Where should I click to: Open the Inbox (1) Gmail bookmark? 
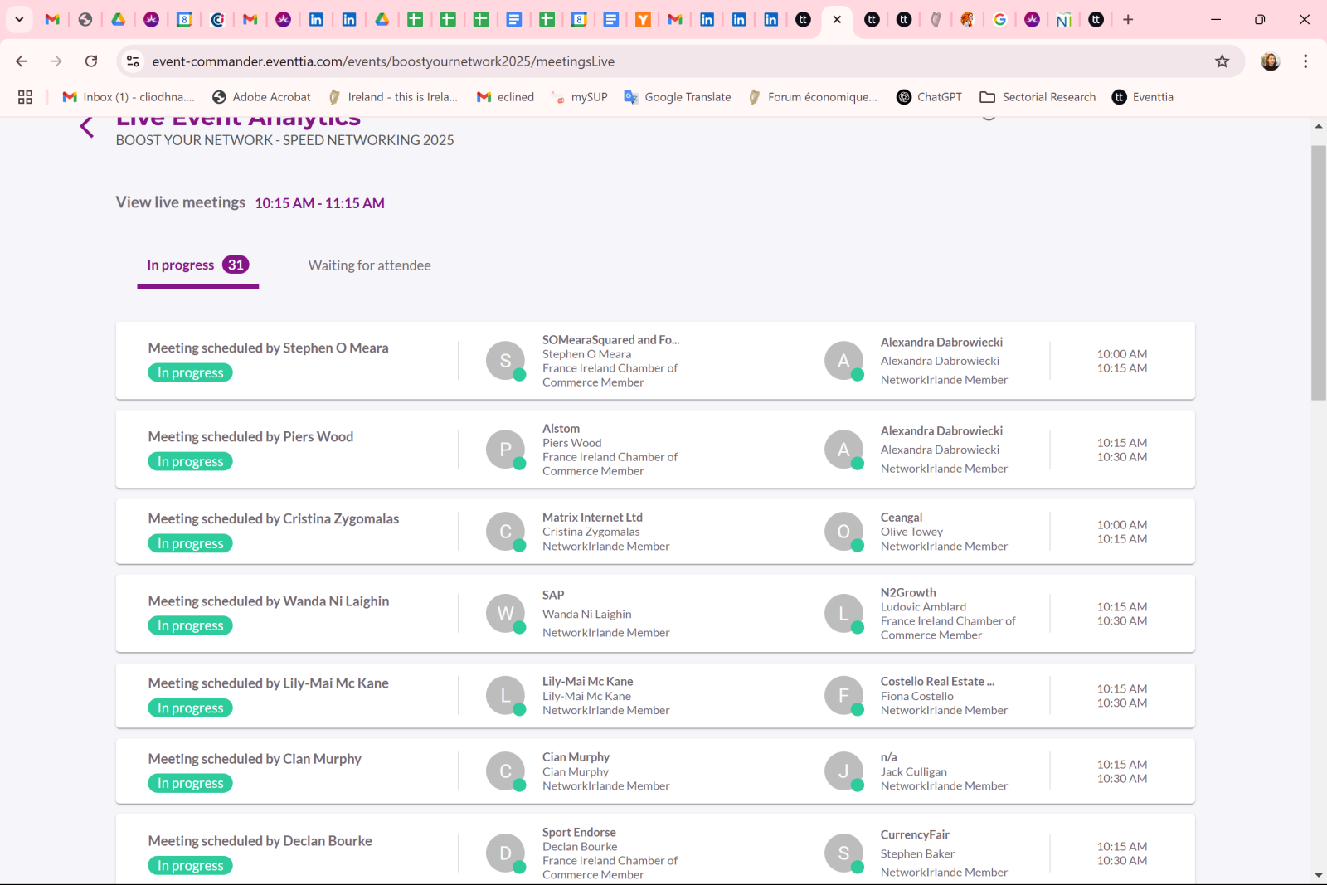pyautogui.click(x=129, y=97)
